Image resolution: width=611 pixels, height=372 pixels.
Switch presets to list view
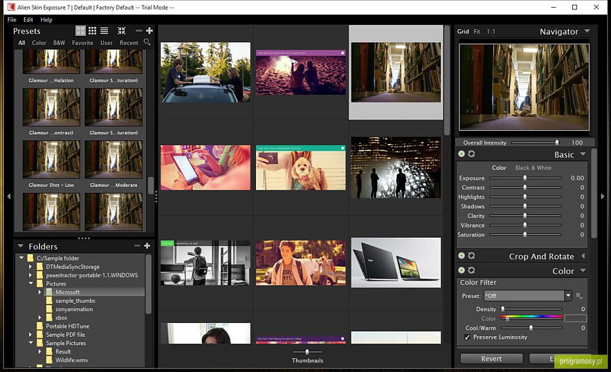104,31
